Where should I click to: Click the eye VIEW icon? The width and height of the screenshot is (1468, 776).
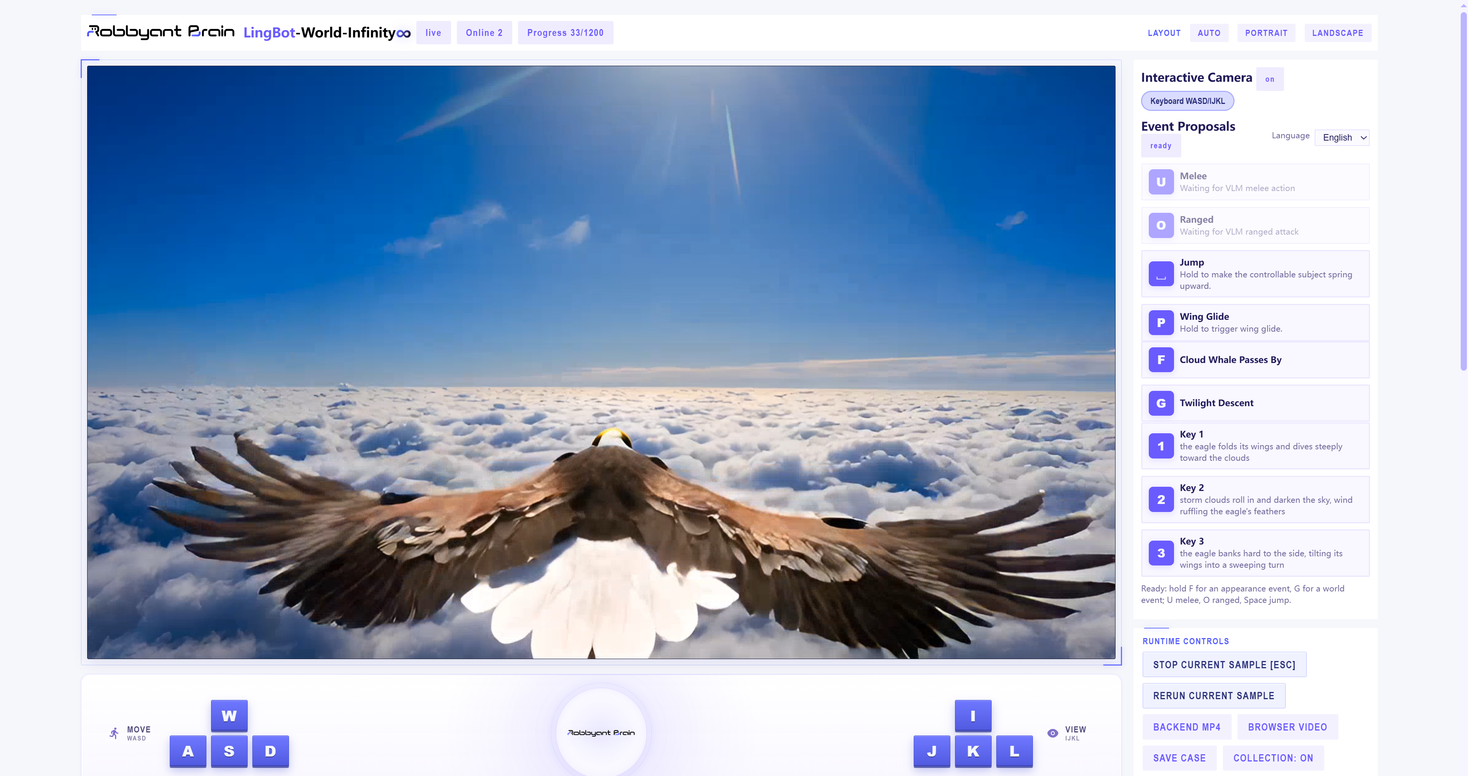(1052, 733)
